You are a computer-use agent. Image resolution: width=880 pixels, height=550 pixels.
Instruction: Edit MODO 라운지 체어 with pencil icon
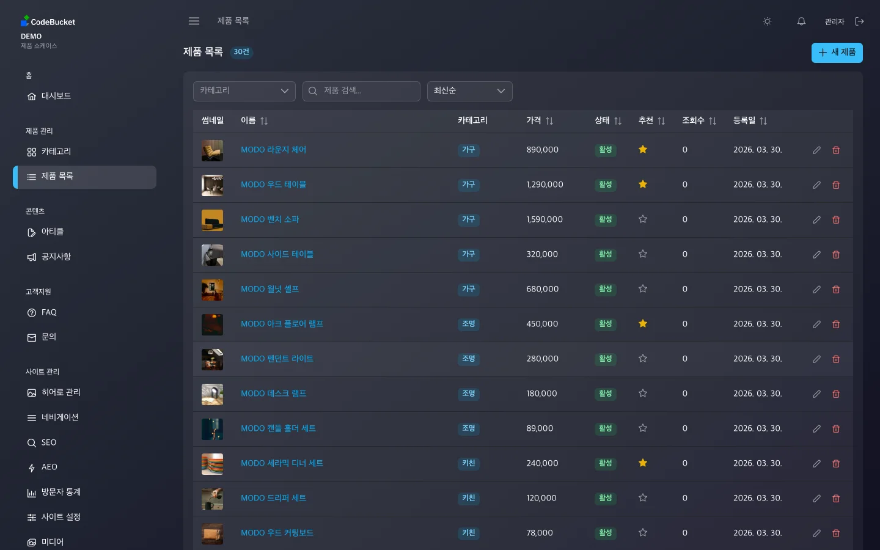click(816, 150)
